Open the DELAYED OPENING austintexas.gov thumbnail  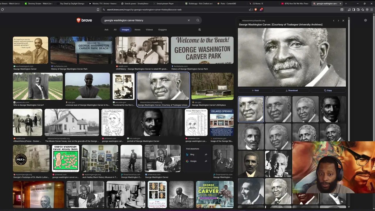(x=222, y=122)
